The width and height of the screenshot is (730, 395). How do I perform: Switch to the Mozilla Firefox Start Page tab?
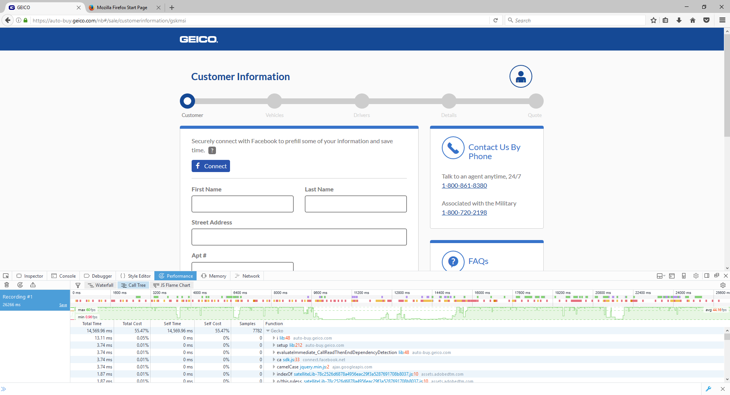pyautogui.click(x=122, y=8)
